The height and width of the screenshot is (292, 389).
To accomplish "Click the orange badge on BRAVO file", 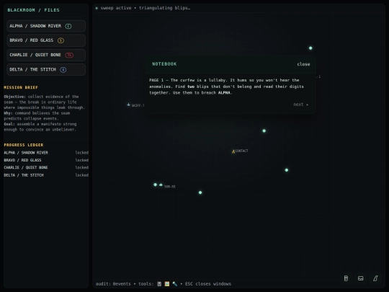I will 61,40.
